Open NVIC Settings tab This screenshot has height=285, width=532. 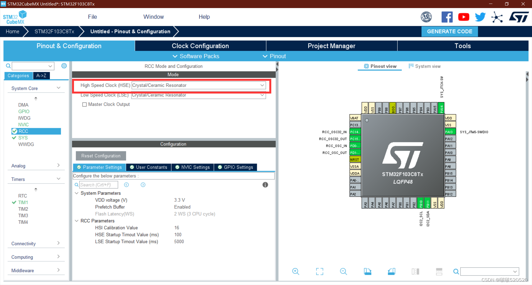pyautogui.click(x=193, y=167)
